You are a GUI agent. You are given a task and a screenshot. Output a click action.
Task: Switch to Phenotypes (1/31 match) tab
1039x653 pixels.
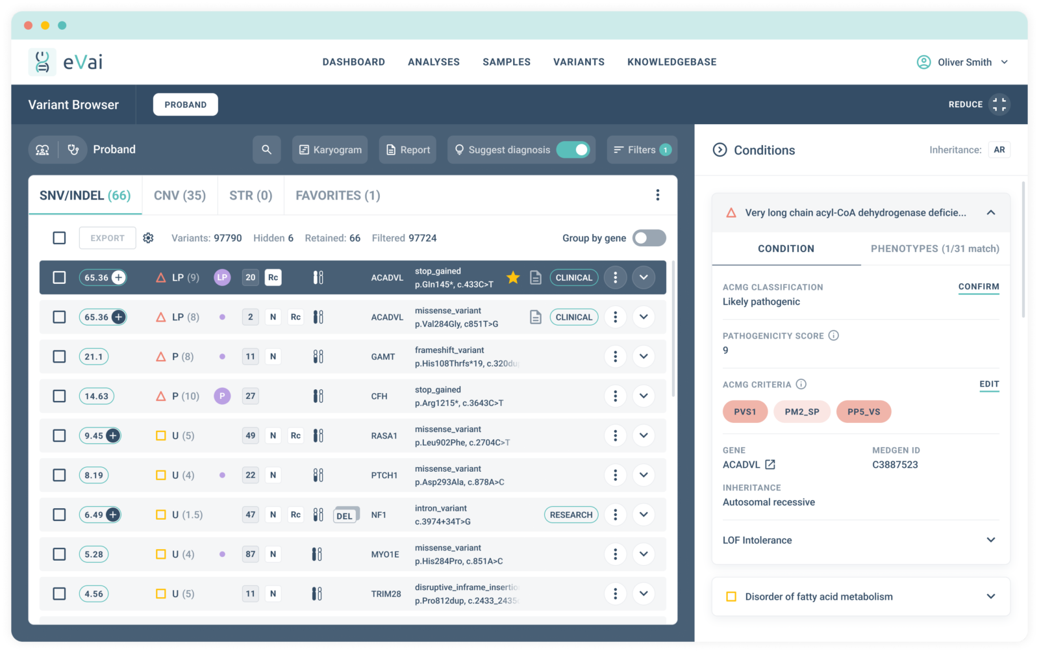pyautogui.click(x=935, y=249)
